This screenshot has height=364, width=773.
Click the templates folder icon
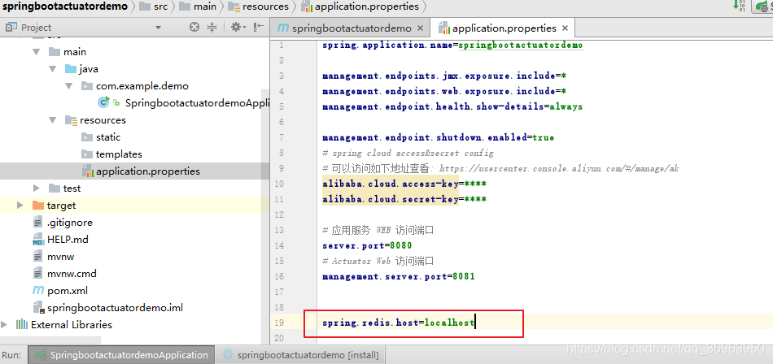87,154
